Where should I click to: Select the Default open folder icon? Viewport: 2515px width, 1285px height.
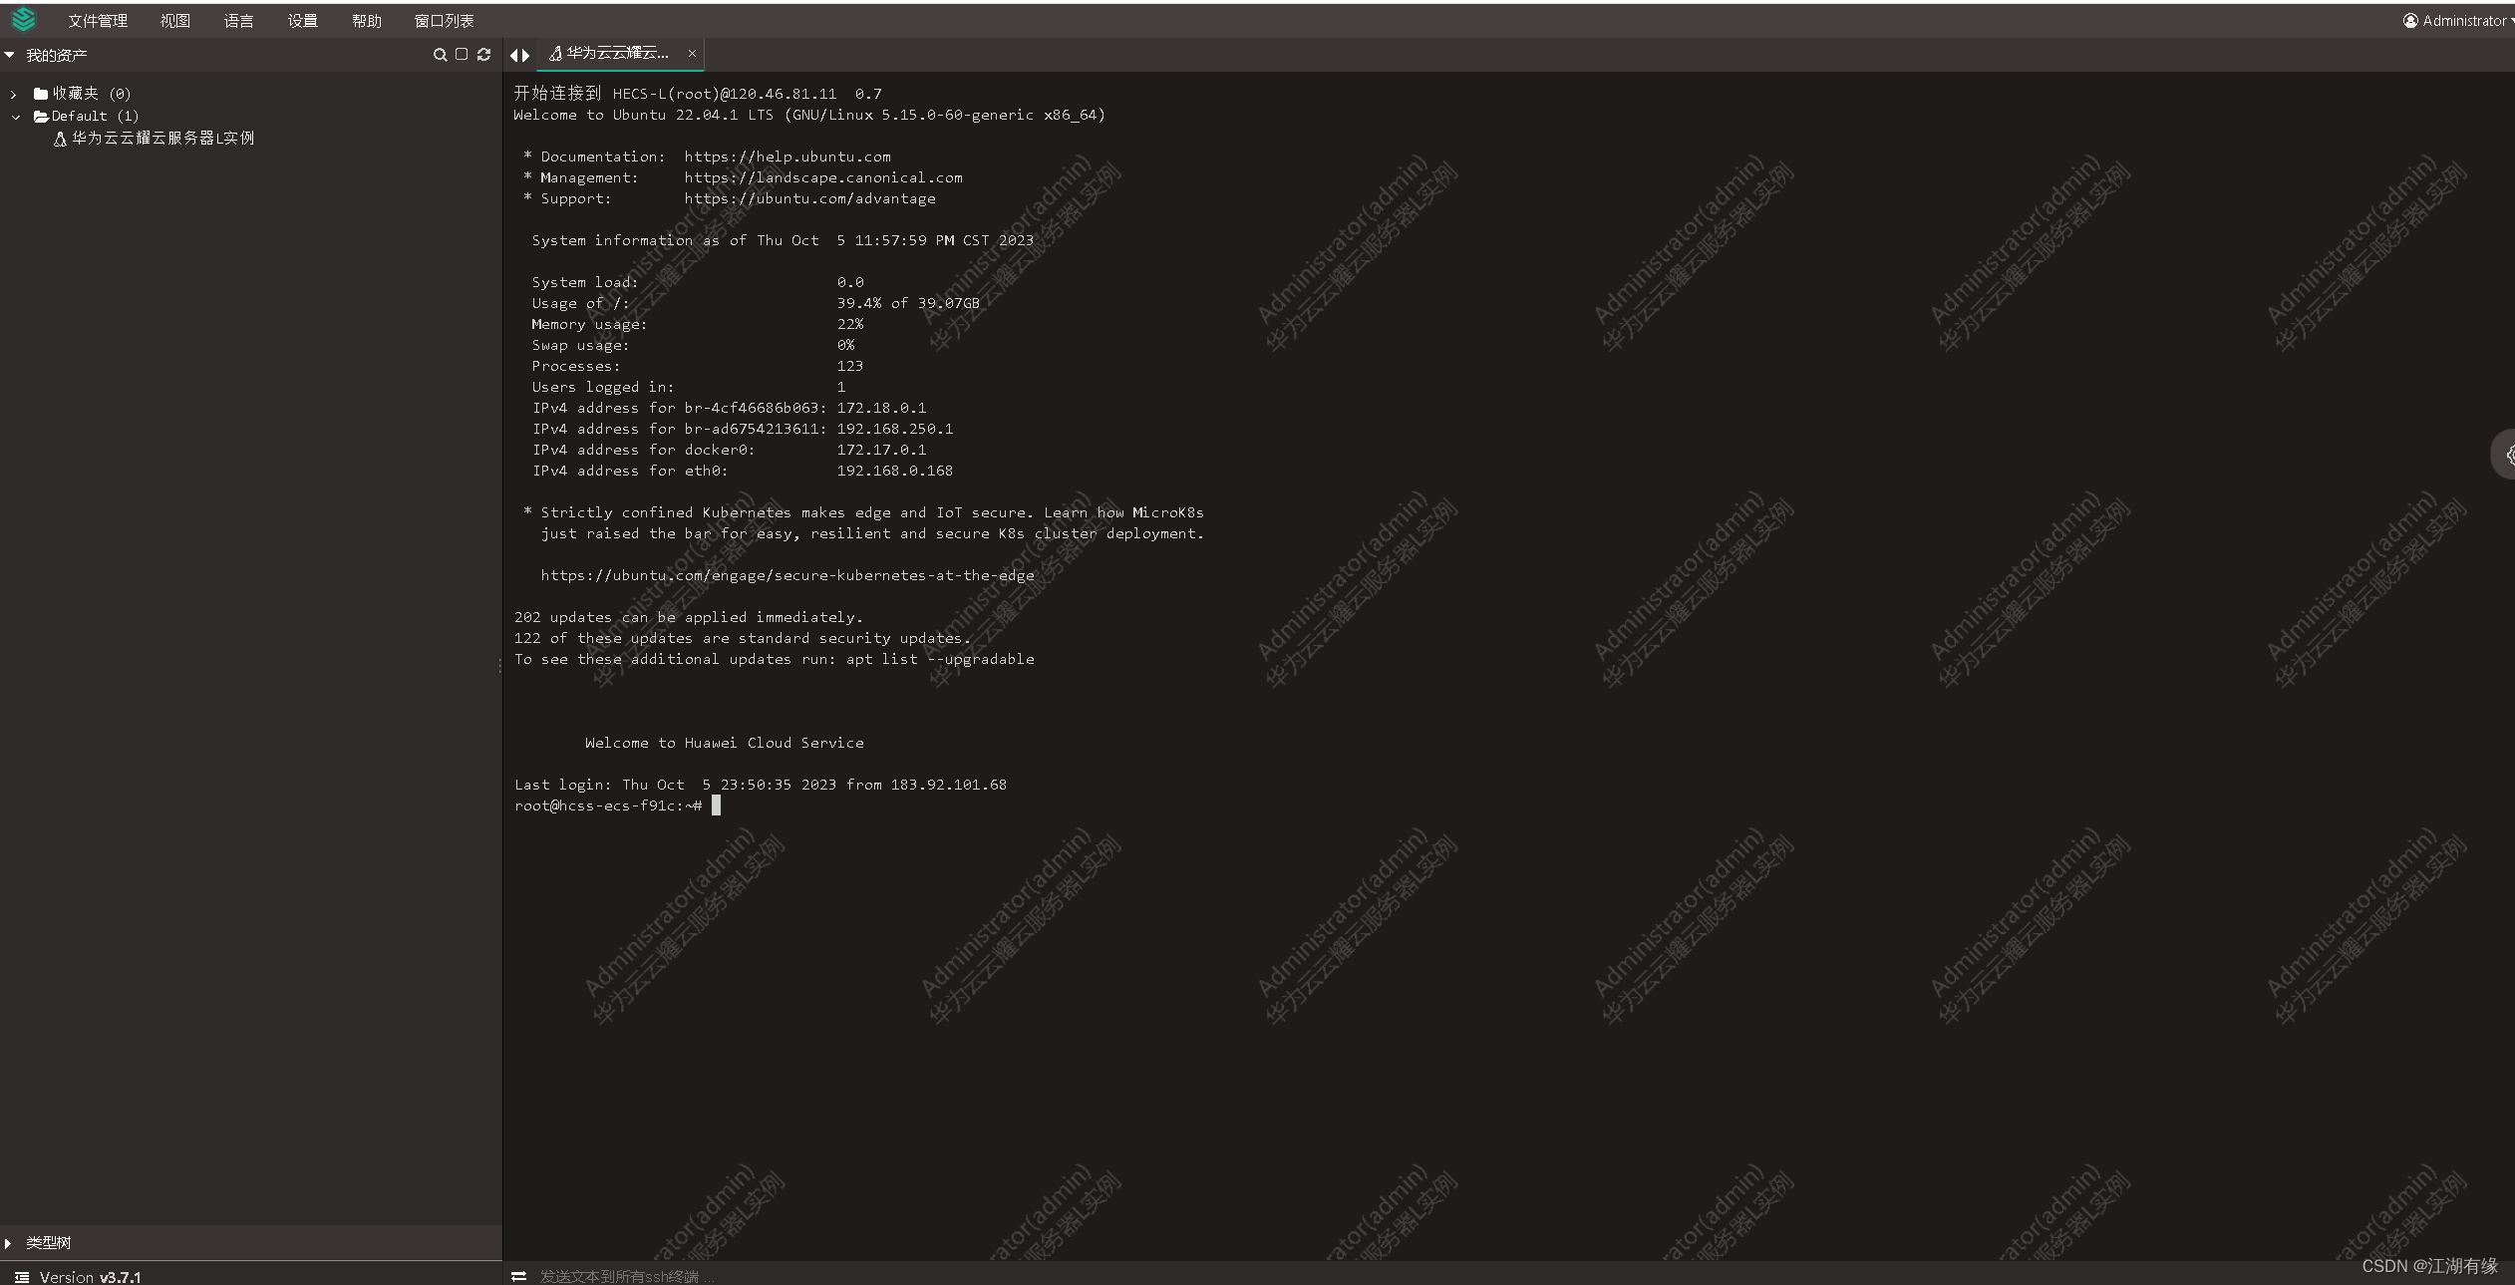click(x=41, y=117)
